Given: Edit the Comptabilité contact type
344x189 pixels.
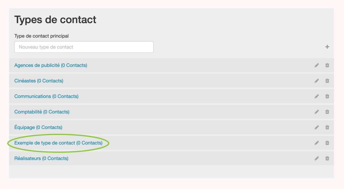Looking at the screenshot, I should 317,112.
